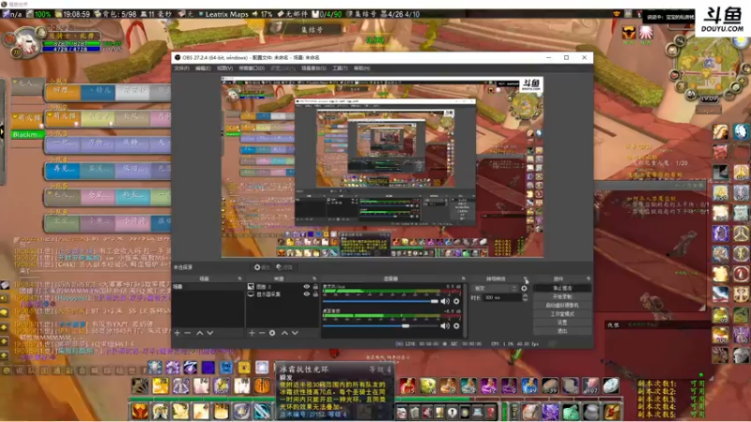Screen dimensions: 751x422
Task: Select the 场景 item in Scenes list
Action: coord(207,287)
